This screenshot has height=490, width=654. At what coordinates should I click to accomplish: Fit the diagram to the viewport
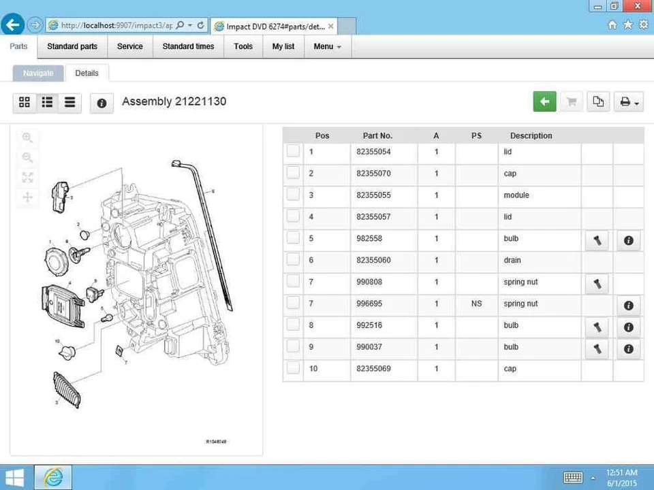pos(27,177)
